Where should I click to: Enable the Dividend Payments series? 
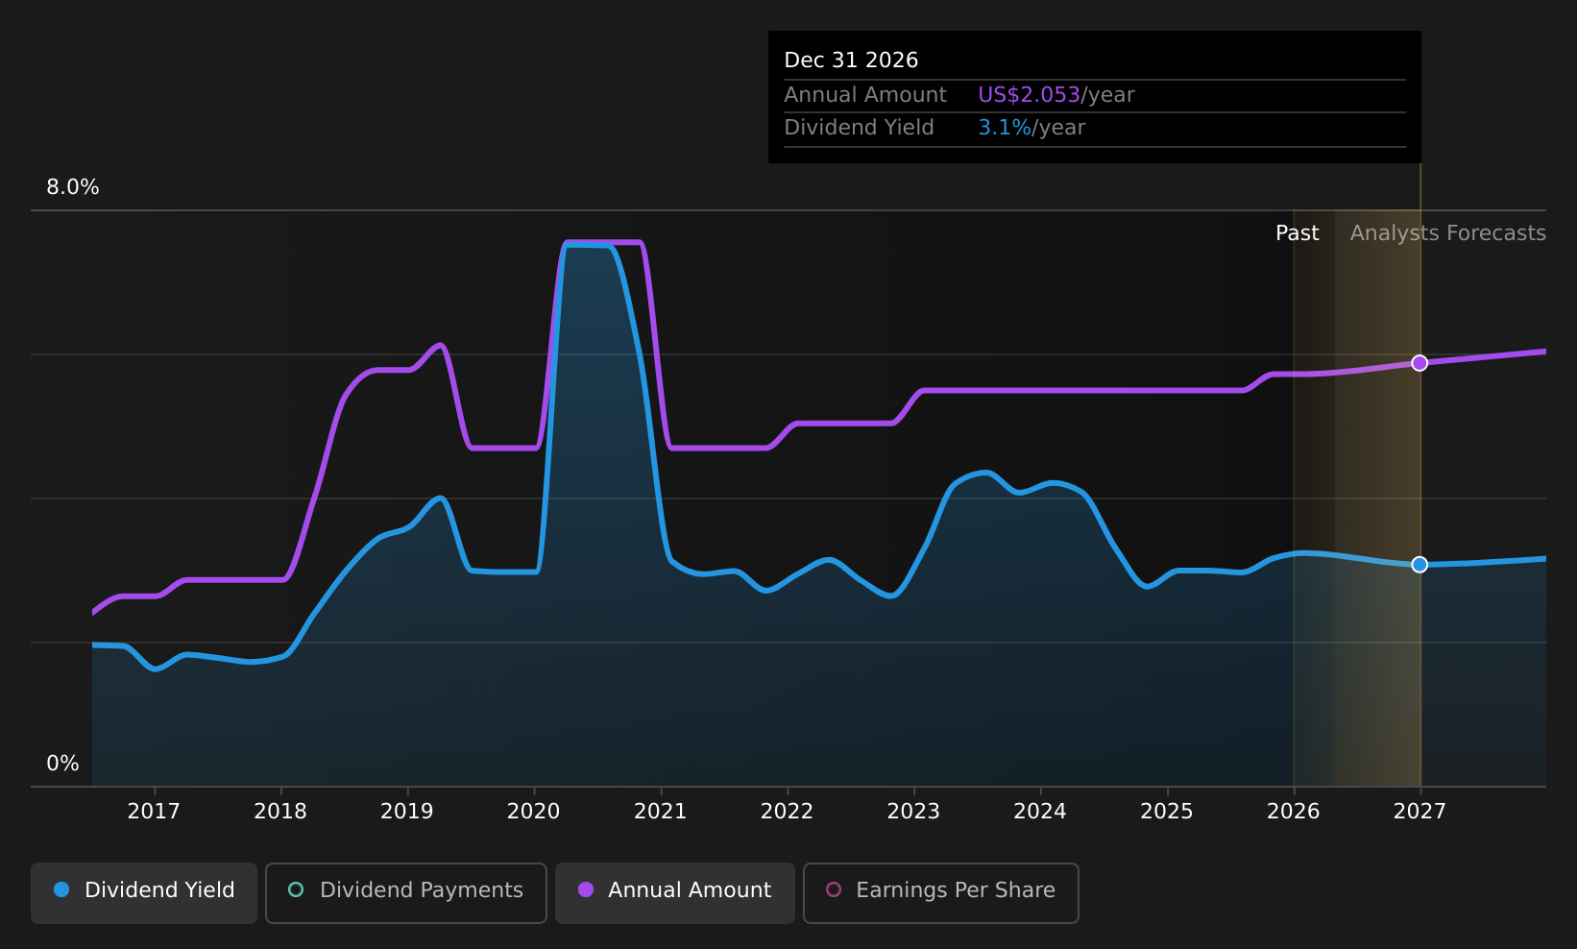click(406, 893)
